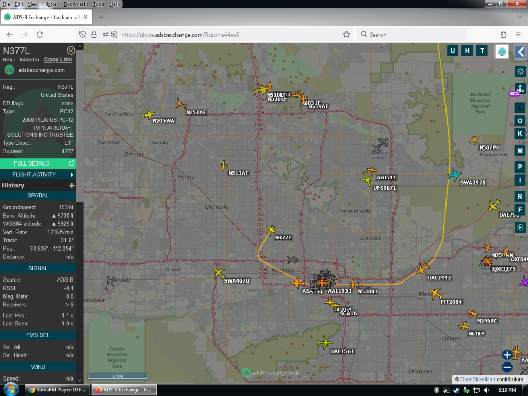
Task: Toggle the P map option button
Action: [520, 167]
